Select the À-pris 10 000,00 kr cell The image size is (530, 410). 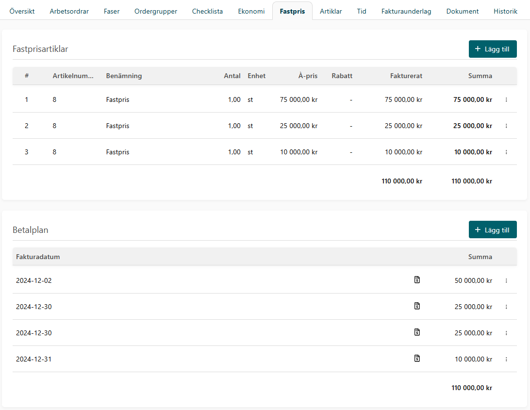(298, 152)
